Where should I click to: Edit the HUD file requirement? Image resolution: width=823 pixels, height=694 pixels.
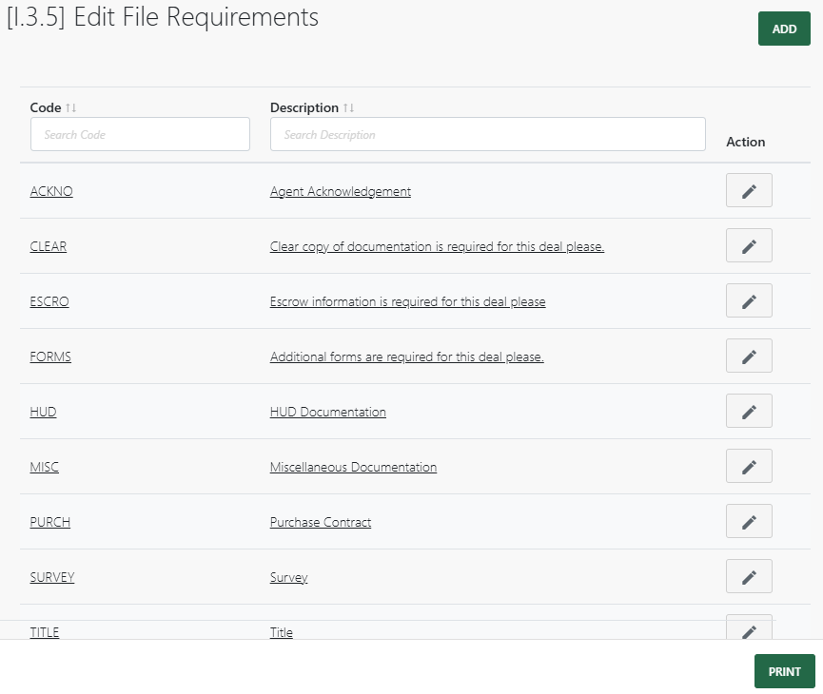click(749, 411)
